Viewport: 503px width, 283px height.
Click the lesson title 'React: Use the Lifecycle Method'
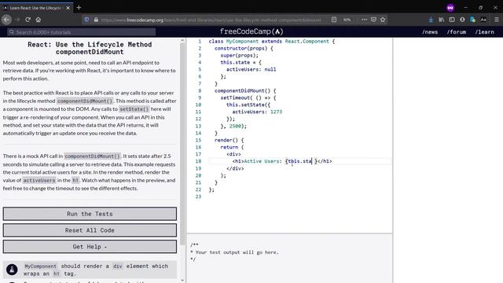[90, 48]
